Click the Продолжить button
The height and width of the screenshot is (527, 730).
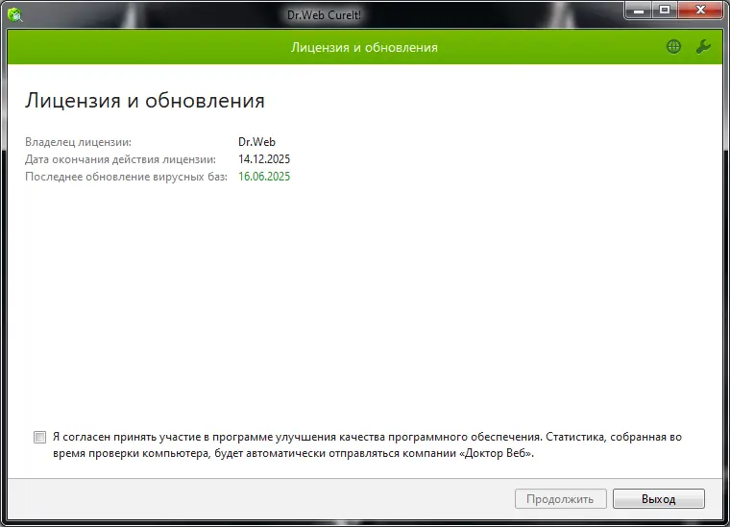pos(561,498)
